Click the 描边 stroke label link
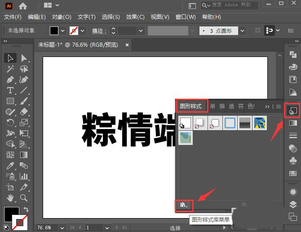 coord(99,31)
